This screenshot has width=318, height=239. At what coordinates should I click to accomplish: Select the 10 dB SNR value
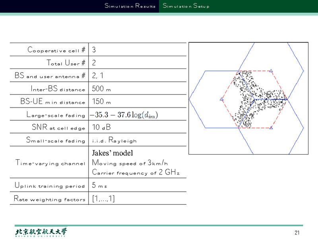coord(101,128)
